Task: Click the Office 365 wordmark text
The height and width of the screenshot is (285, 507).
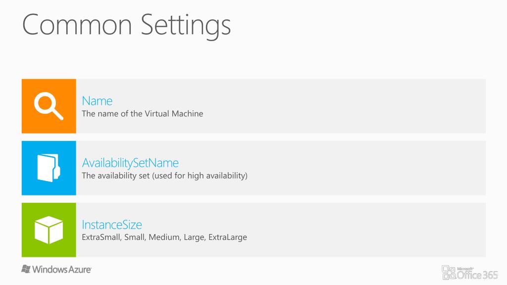Action: coord(477,274)
